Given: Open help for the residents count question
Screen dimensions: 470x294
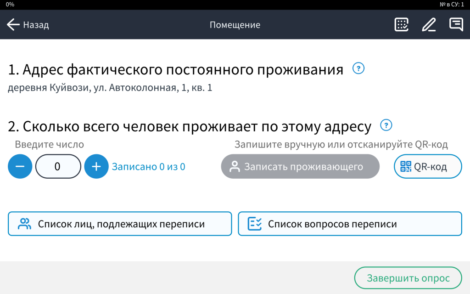Looking at the screenshot, I should click(x=386, y=124).
